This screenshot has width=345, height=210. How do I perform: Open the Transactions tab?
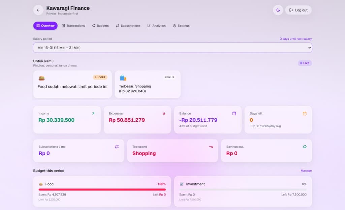click(73, 26)
